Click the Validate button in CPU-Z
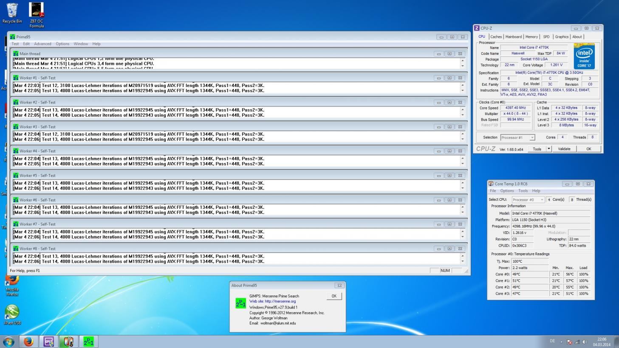Viewport: 619px width, 348px height. [x=564, y=149]
